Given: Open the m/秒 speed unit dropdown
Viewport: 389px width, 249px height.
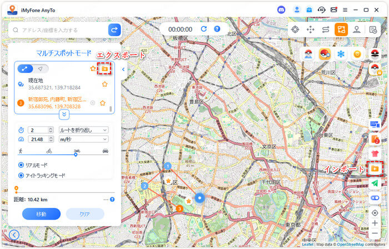Looking at the screenshot, I should (83, 139).
